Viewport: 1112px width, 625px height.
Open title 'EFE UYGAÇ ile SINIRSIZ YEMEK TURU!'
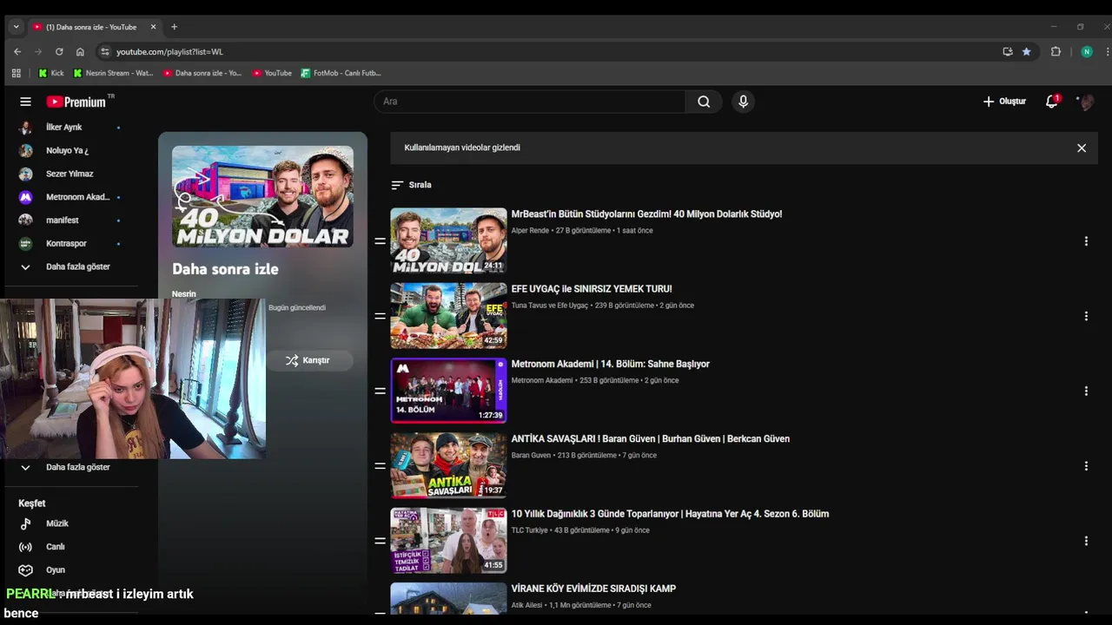[592, 289]
